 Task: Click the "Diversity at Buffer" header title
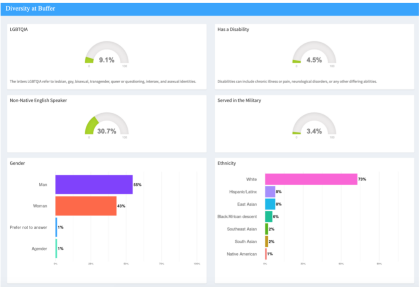click(x=30, y=9)
